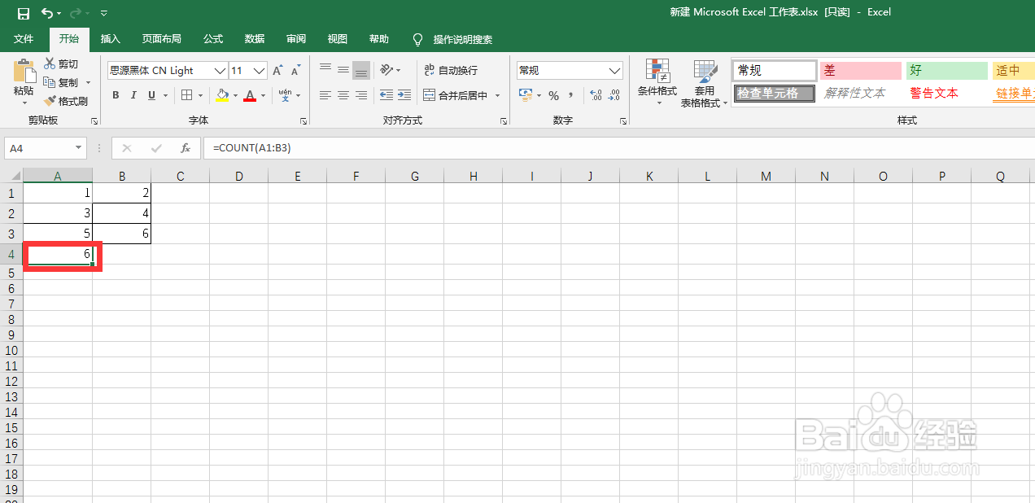Apply italic formatting with the I icon
This screenshot has width=1035, height=503.
tap(133, 95)
